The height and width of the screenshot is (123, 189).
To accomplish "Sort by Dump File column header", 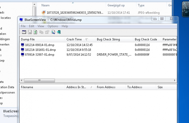I will (x=42, y=39).
